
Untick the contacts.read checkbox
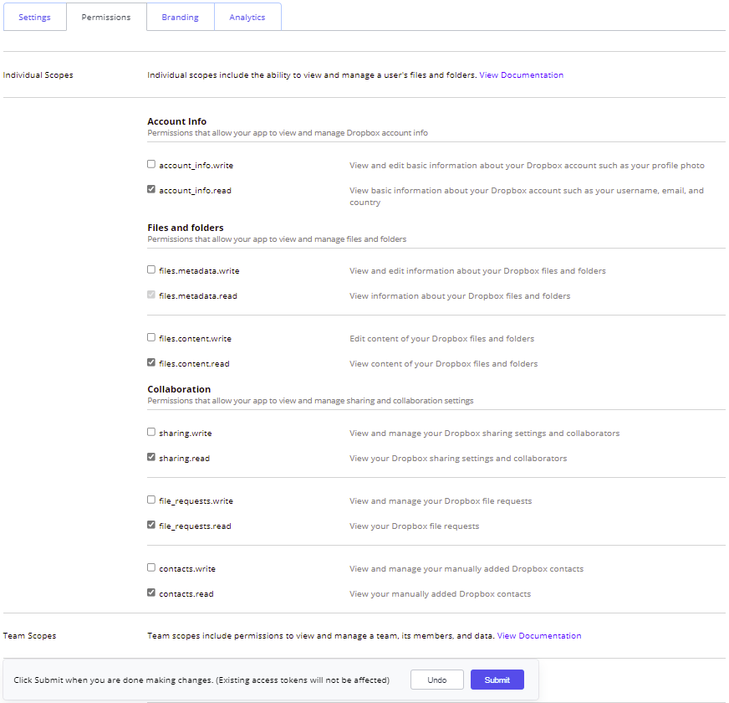pyautogui.click(x=151, y=593)
